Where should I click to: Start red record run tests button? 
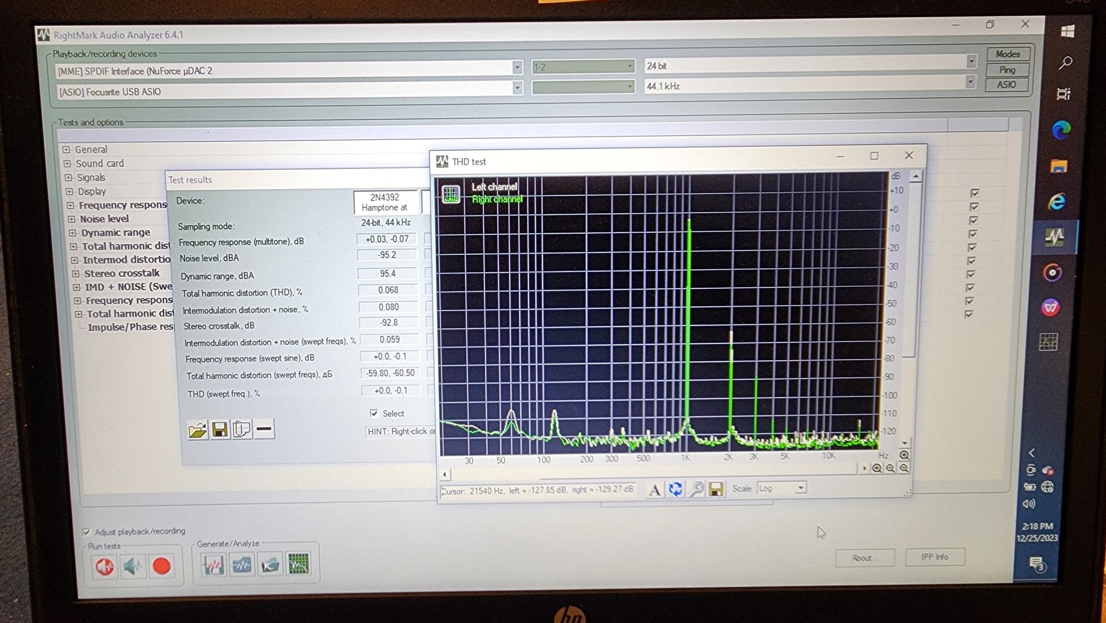tap(161, 566)
